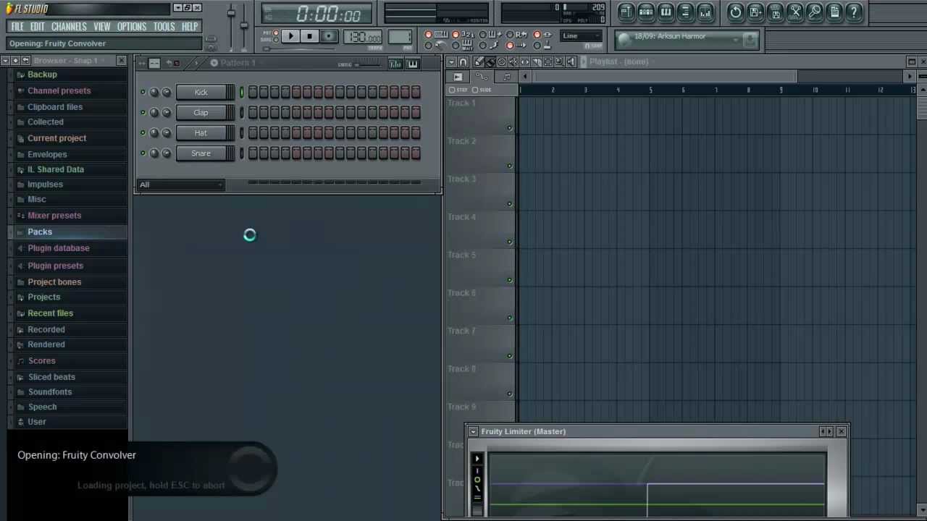The height and width of the screenshot is (521, 927).
Task: Open the FILE menu
Action: 17,27
